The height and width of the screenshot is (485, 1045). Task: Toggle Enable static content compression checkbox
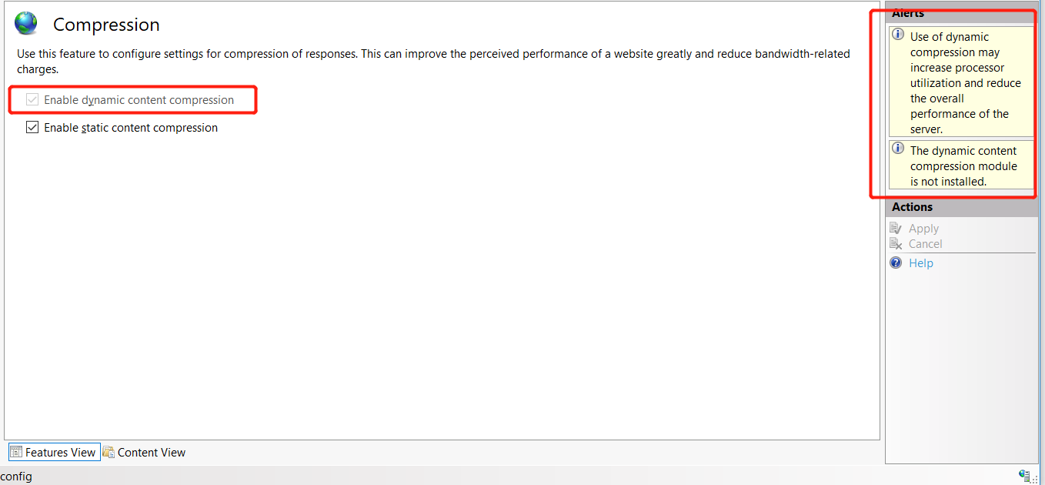click(x=32, y=128)
